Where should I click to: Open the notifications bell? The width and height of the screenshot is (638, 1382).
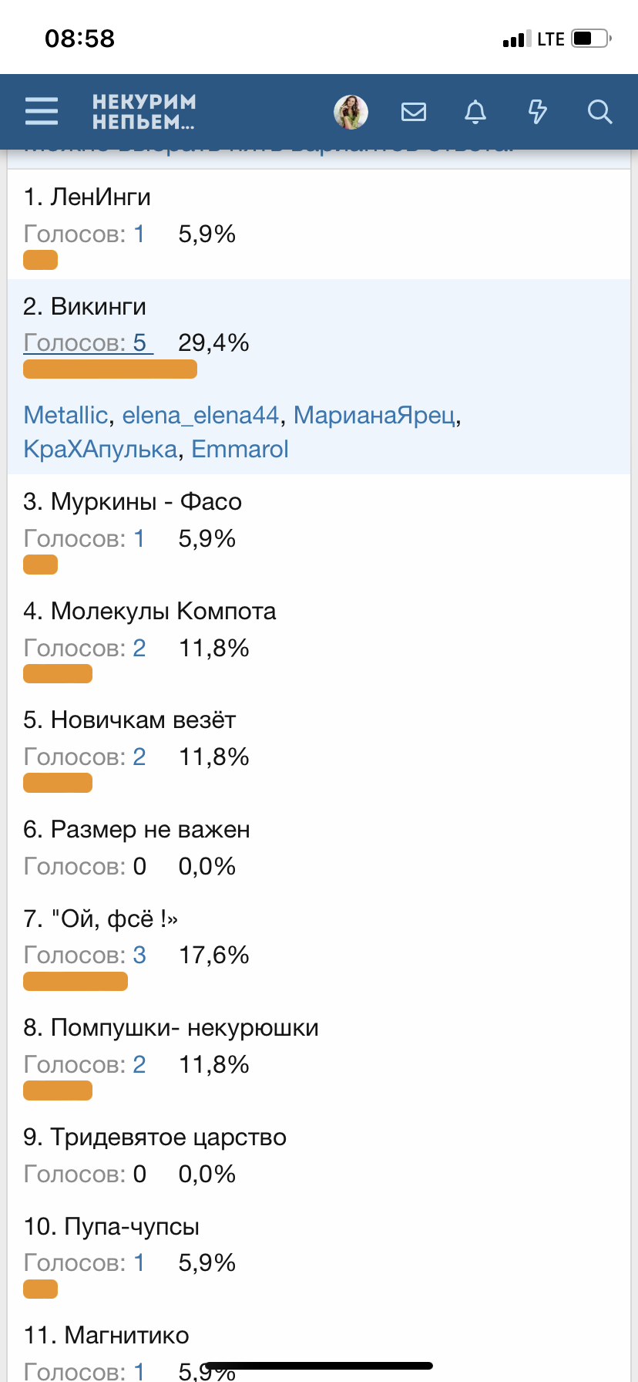pos(475,112)
